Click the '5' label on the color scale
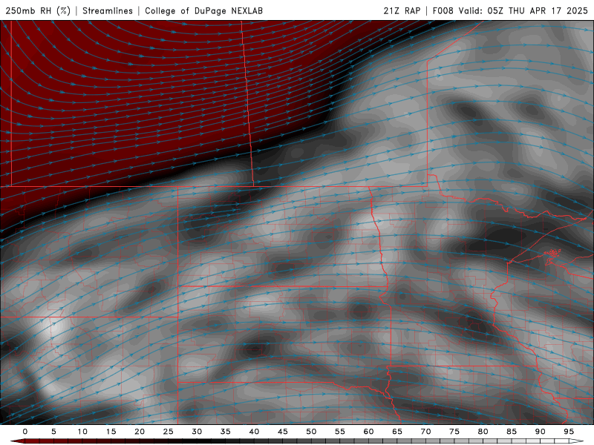The image size is (594, 445). coord(53,432)
